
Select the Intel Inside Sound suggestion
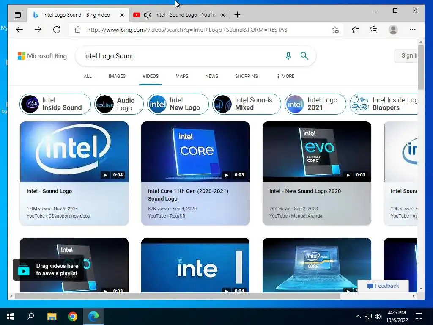pyautogui.click(x=55, y=104)
